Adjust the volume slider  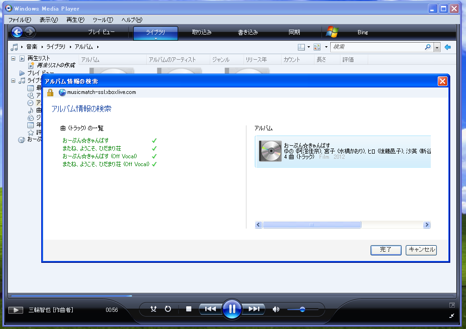point(302,309)
